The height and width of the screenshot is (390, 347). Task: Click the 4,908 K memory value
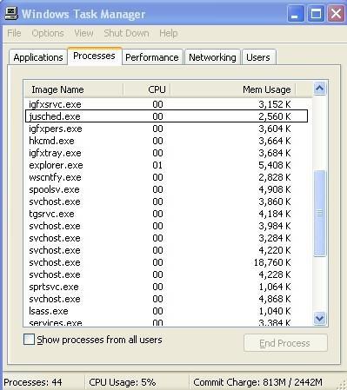(x=275, y=189)
